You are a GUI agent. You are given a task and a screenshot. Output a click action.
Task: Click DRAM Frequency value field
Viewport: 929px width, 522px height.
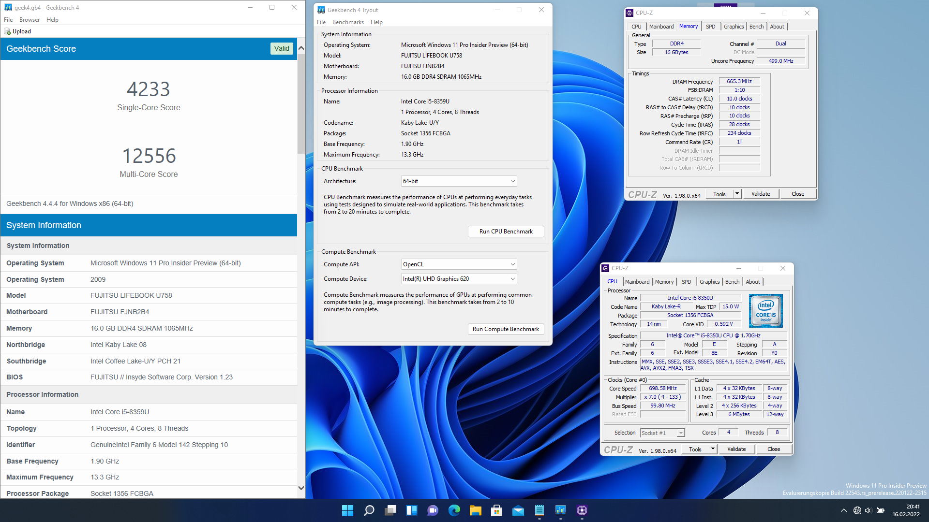739,81
